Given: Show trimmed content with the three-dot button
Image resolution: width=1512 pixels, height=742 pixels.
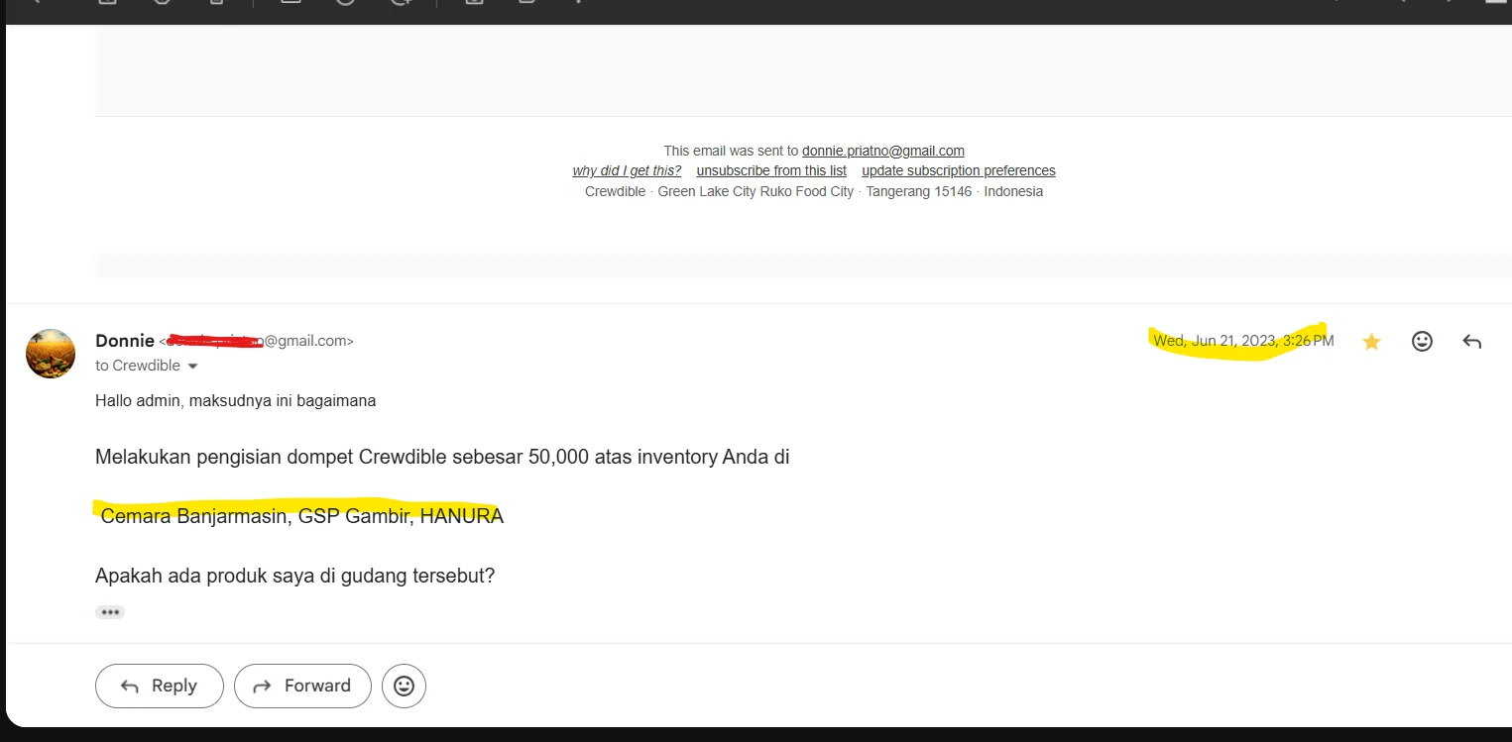Looking at the screenshot, I should [x=110, y=612].
